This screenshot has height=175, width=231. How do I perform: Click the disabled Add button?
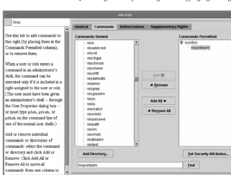(x=159, y=75)
